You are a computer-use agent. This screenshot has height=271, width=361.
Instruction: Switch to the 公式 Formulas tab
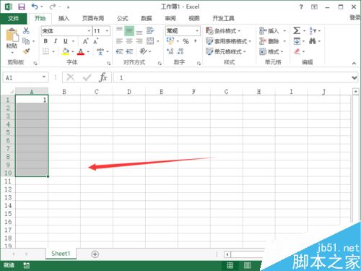pyautogui.click(x=123, y=18)
